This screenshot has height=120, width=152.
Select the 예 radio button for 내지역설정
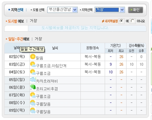point(122,21)
